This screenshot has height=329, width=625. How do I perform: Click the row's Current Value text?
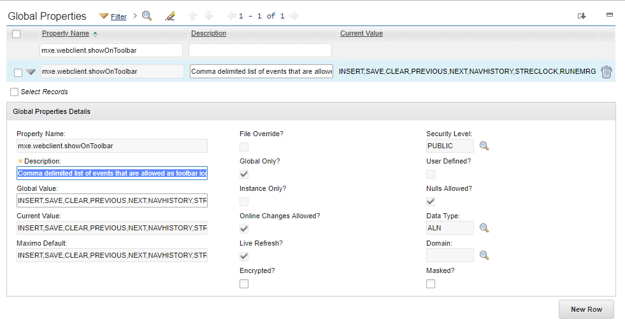pyautogui.click(x=467, y=71)
